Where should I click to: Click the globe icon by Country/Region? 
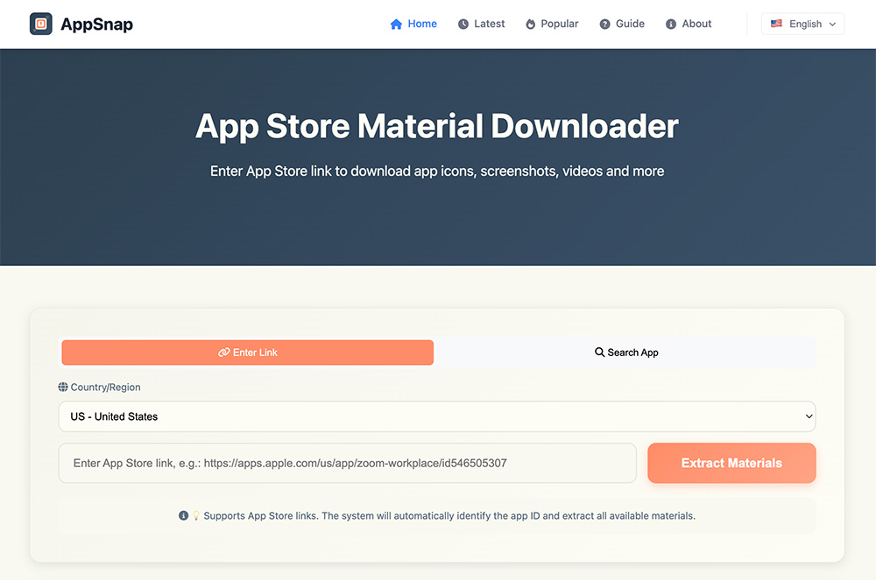[x=63, y=387]
